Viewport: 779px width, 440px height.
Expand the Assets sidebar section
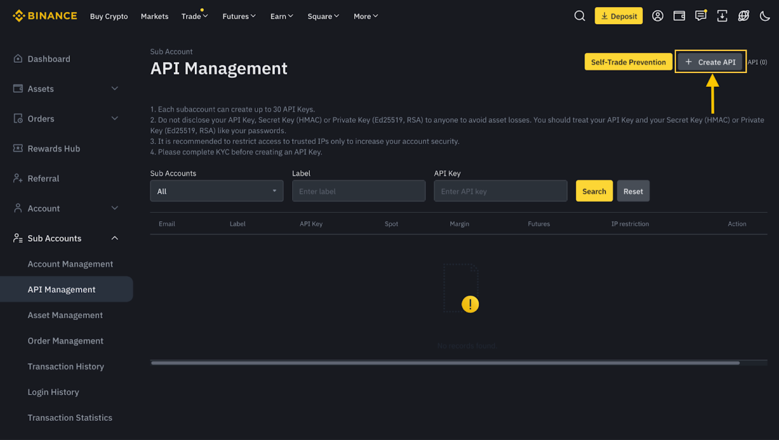coord(66,89)
